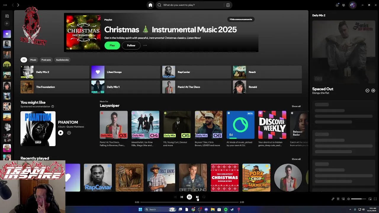379x213 pixels.
Task: Mute the volume speaker icon
Action: (x=349, y=199)
